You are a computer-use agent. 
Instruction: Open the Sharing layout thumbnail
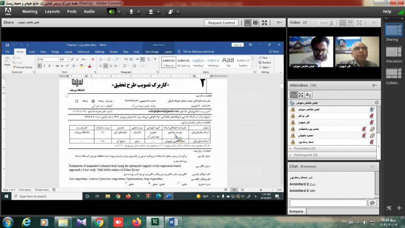point(392,31)
